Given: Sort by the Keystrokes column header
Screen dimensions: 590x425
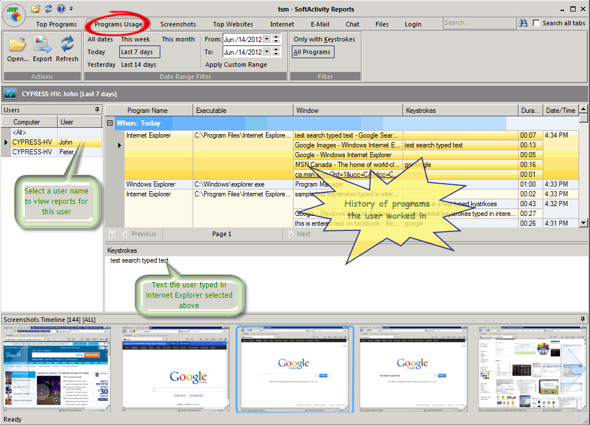Looking at the screenshot, I should point(461,111).
